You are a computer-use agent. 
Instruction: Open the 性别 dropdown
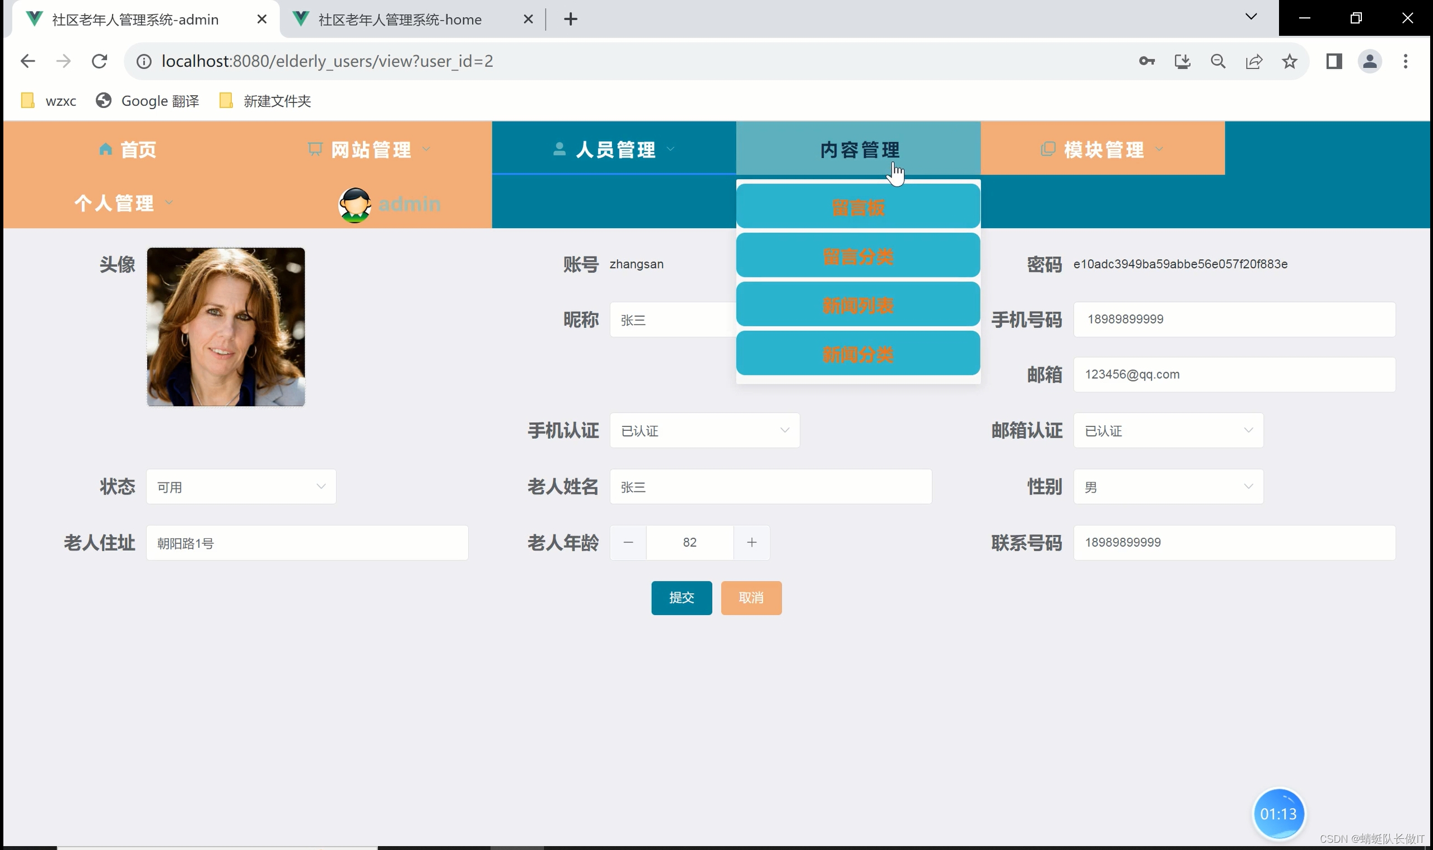pyautogui.click(x=1168, y=487)
